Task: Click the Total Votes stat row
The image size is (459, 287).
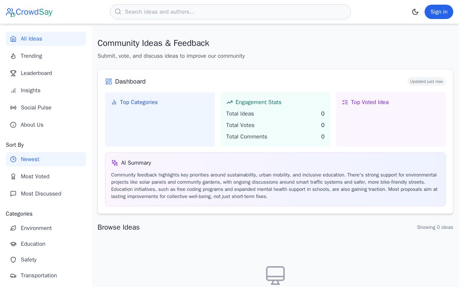Action: click(x=275, y=125)
